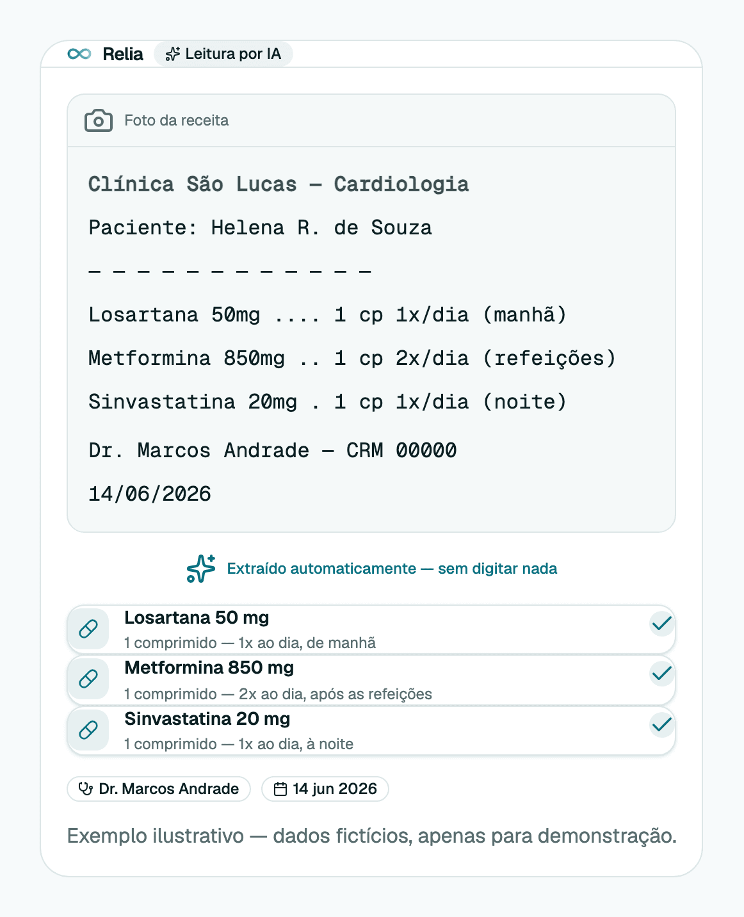The height and width of the screenshot is (917, 744).
Task: Click the Losartana 50 mg title
Action: (197, 618)
